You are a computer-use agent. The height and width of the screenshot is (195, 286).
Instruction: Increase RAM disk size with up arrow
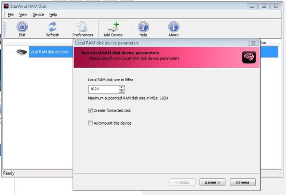click(121, 87)
